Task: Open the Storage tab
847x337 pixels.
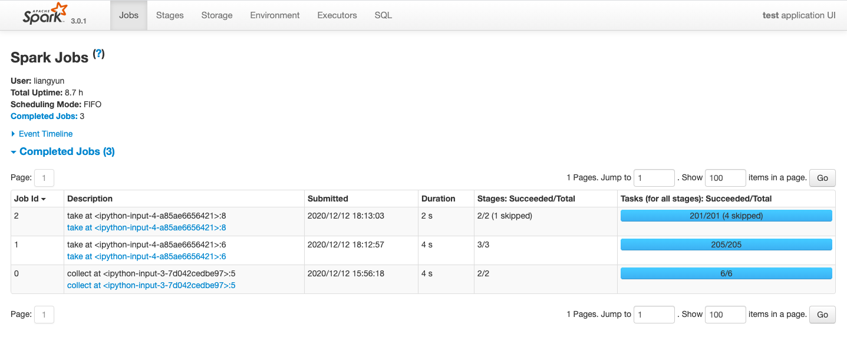Action: 217,15
